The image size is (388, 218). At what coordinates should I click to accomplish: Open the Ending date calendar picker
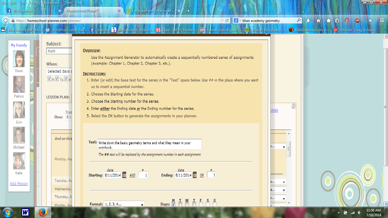coord(195,175)
